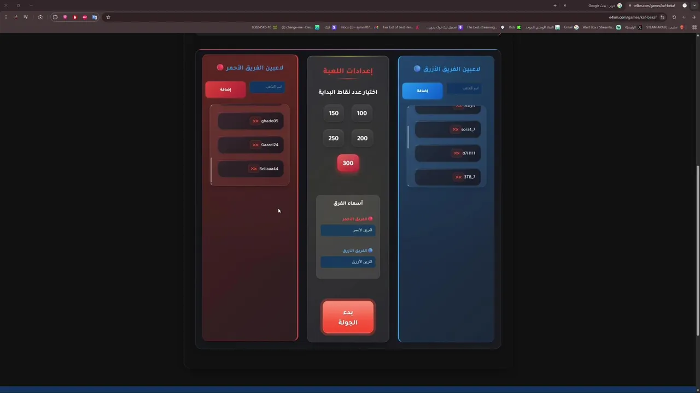Open the Extensions puzzle icon

55,17
